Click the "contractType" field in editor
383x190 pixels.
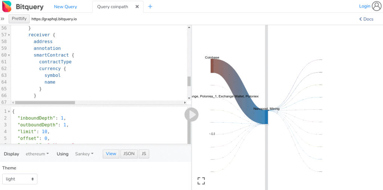tap(55, 62)
